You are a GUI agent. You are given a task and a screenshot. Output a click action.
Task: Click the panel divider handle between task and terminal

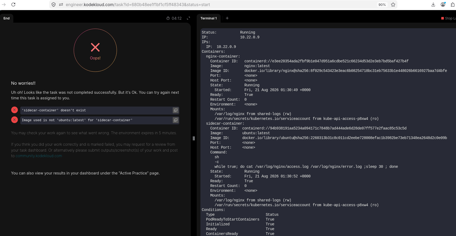[194, 138]
